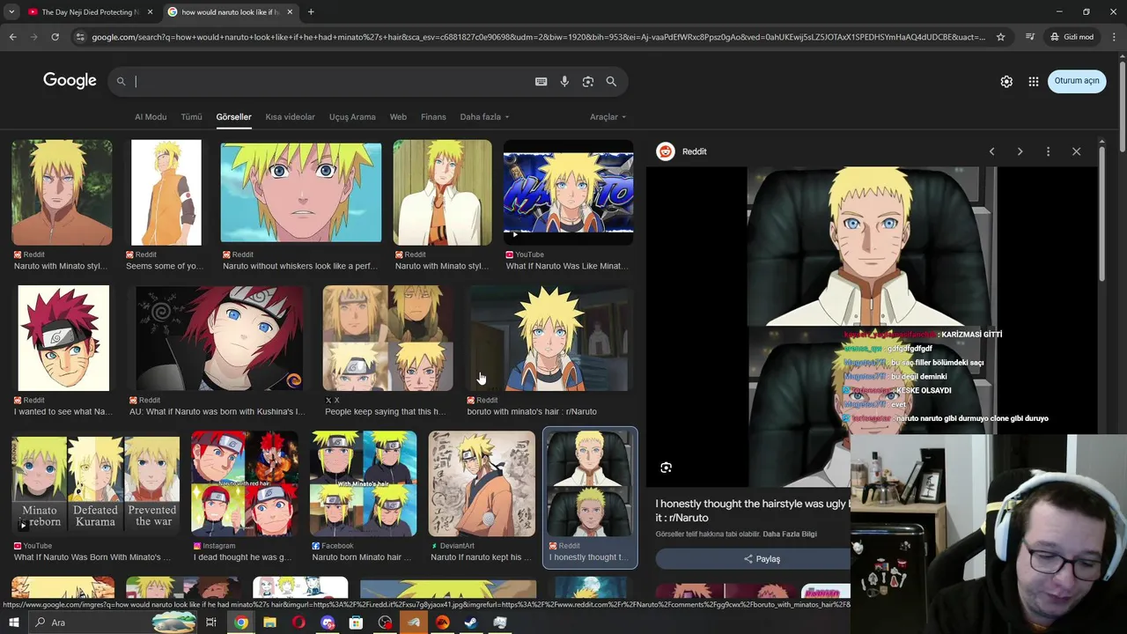Close the 'how would naruto look like' tab
Image resolution: width=1127 pixels, height=634 pixels.
tap(290, 12)
